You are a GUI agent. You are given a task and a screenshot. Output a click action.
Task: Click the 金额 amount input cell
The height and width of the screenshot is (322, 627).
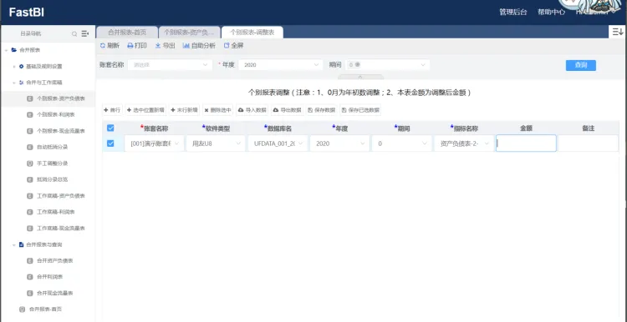pos(526,143)
